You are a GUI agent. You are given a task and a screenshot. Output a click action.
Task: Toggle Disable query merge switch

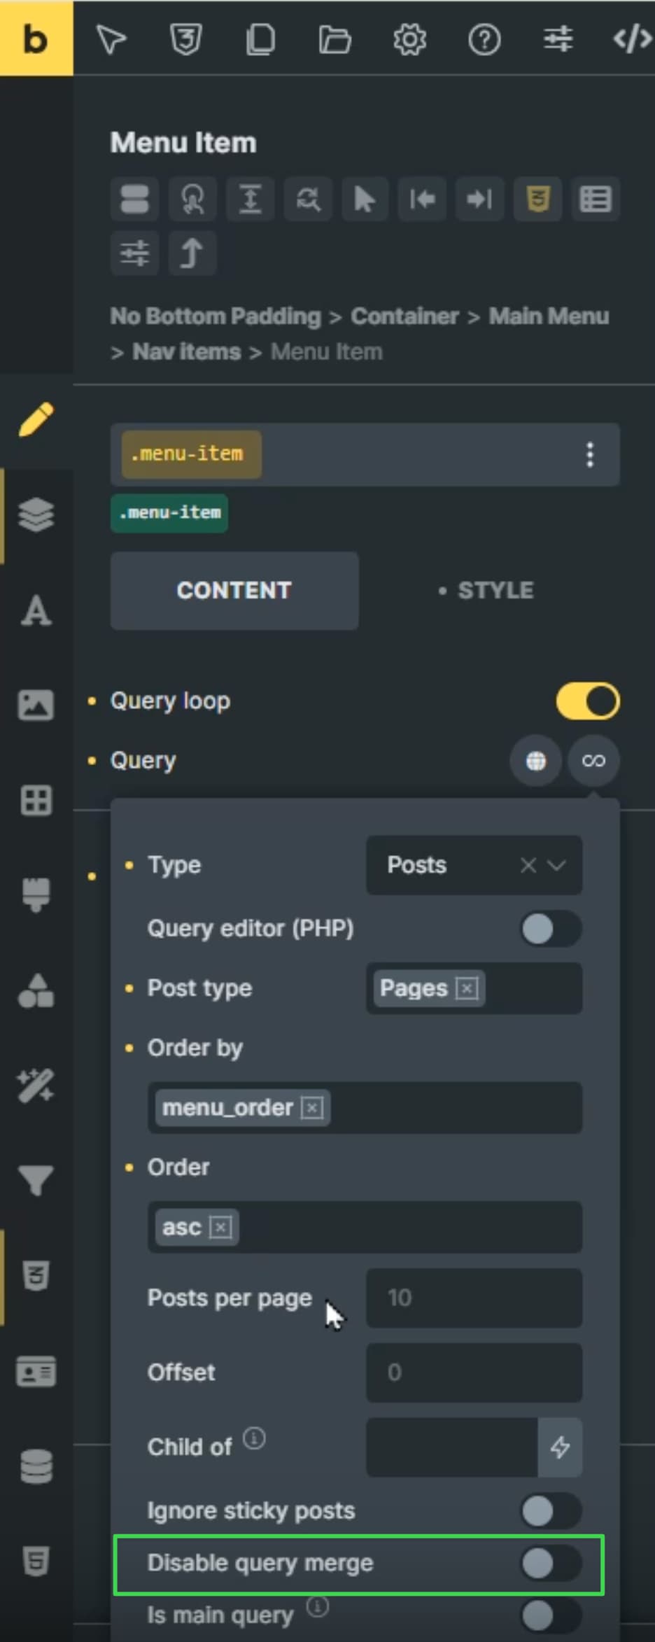point(551,1563)
